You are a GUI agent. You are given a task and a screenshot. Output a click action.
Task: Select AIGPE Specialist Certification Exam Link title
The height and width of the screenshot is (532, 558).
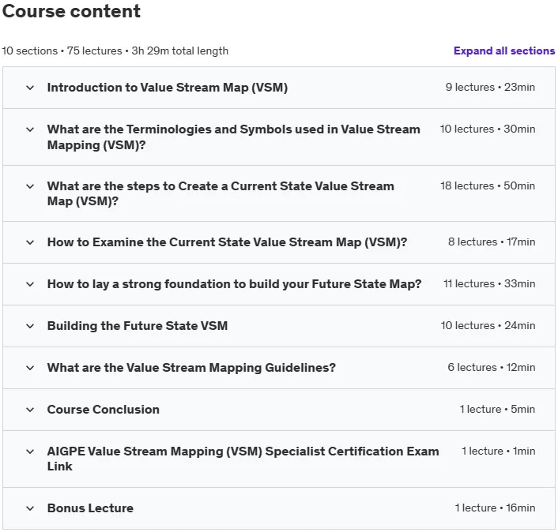point(243,459)
